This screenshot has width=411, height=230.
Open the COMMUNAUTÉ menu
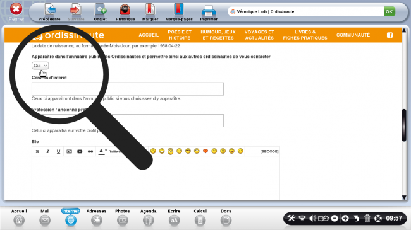[353, 35]
